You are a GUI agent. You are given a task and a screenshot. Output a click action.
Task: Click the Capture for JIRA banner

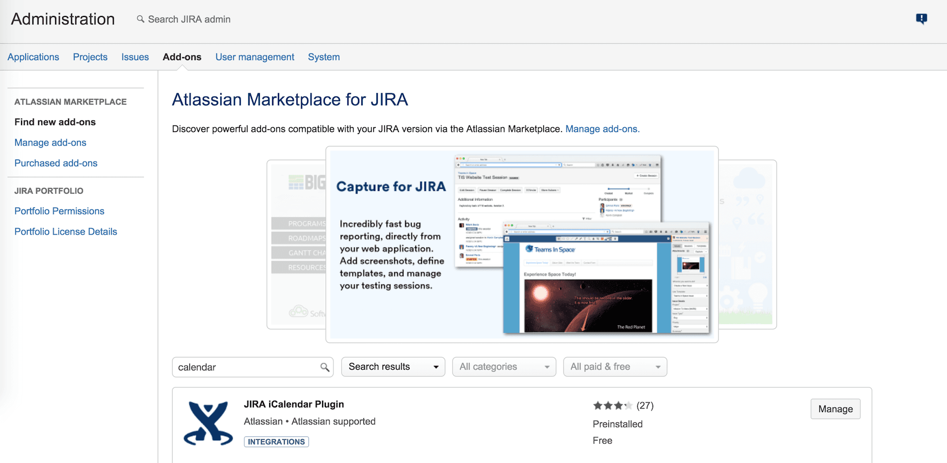coord(521,244)
